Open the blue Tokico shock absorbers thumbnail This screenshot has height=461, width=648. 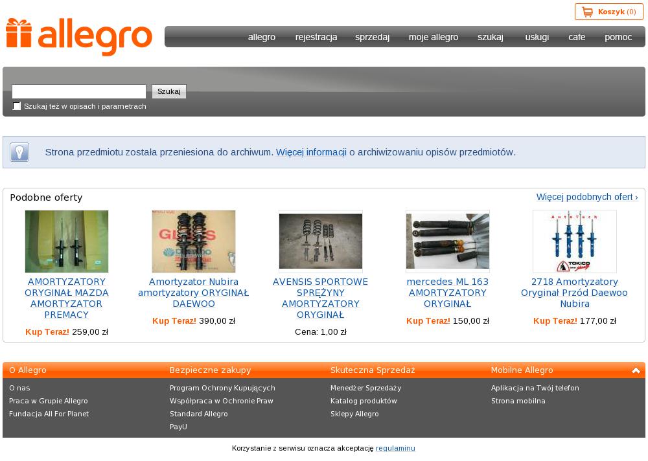click(575, 242)
